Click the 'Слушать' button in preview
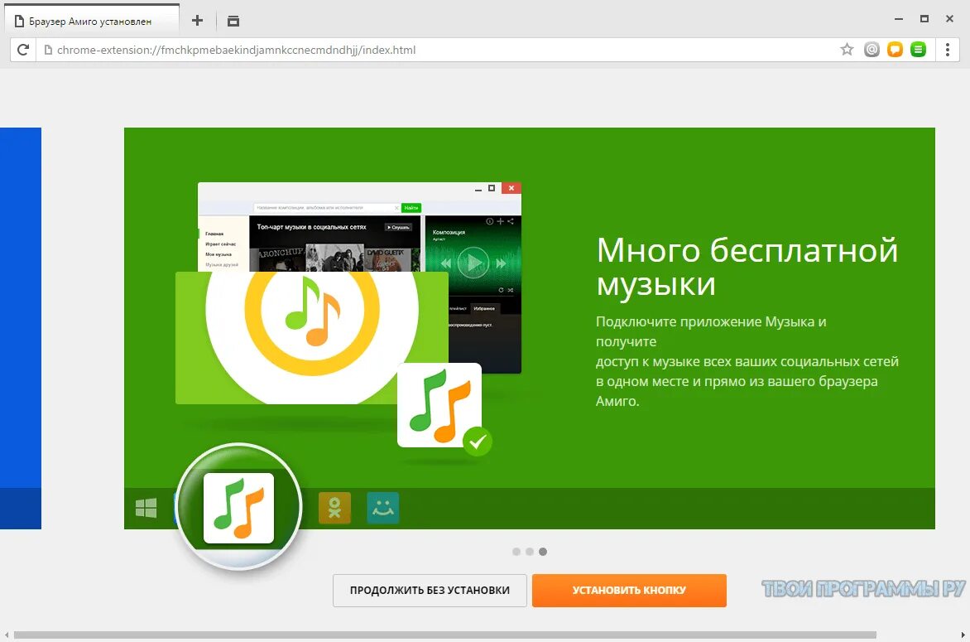This screenshot has width=970, height=642. (x=398, y=227)
